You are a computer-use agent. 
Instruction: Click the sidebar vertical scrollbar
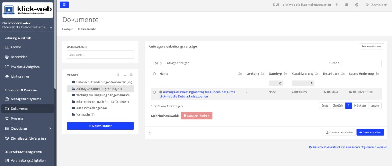pos(55,44)
